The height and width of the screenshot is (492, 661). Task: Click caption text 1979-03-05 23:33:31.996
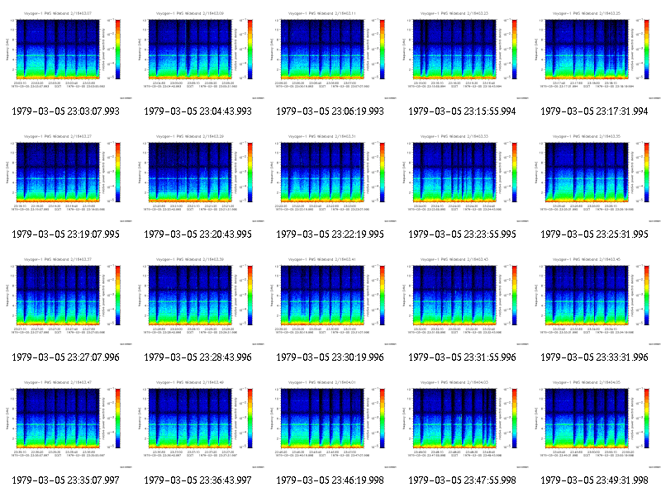tap(594, 357)
